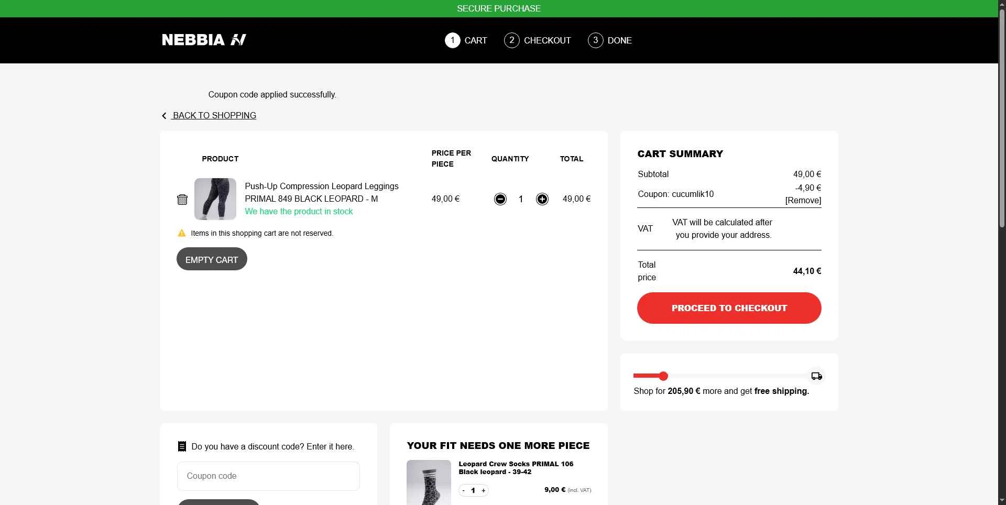Click the PRODUCT column header
The width and height of the screenshot is (1006, 505).
click(220, 159)
